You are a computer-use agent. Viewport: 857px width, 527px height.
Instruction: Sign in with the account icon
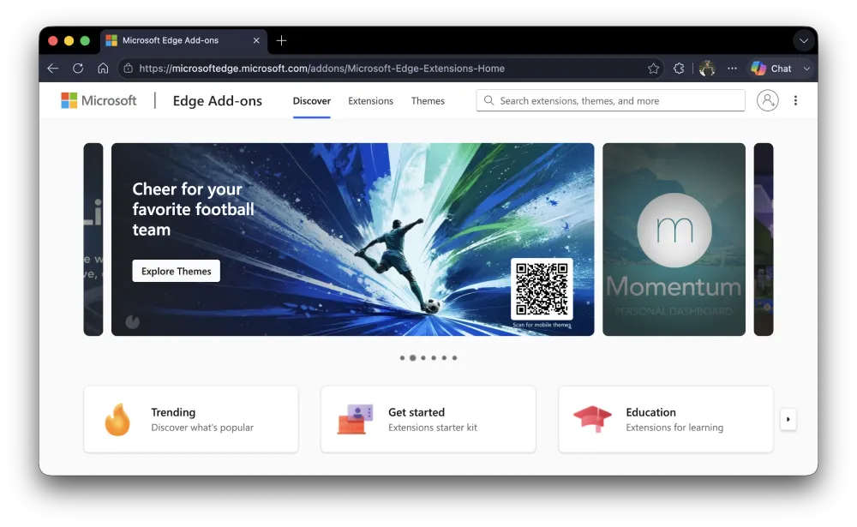click(x=767, y=100)
